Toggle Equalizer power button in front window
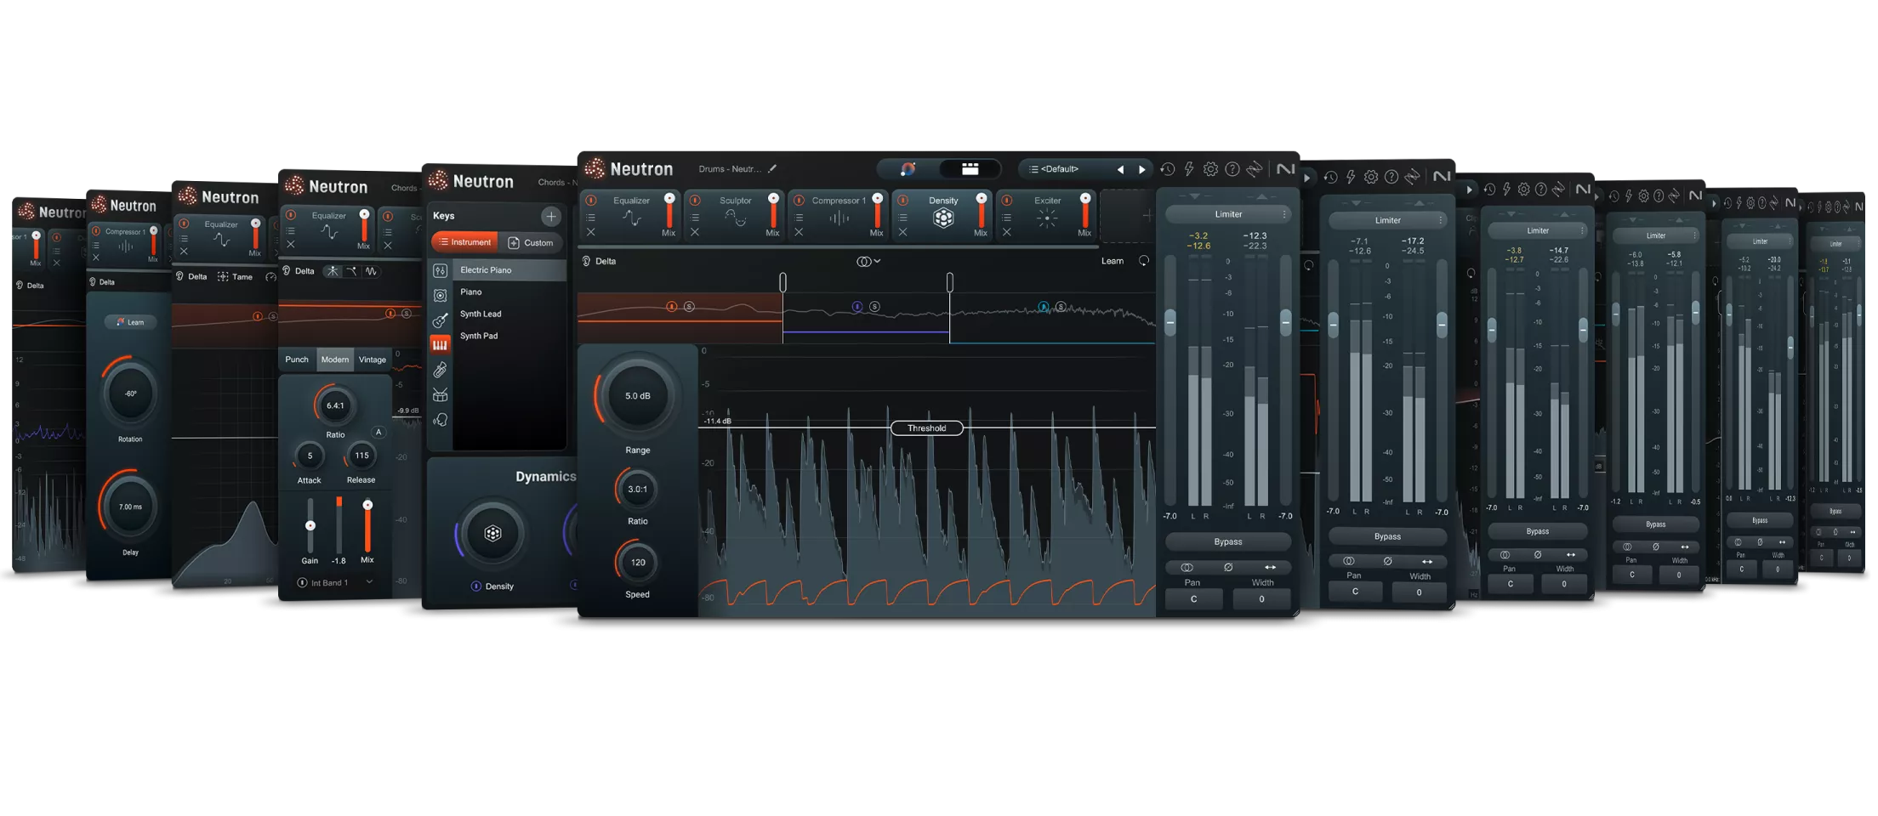The height and width of the screenshot is (816, 1878). (x=591, y=201)
